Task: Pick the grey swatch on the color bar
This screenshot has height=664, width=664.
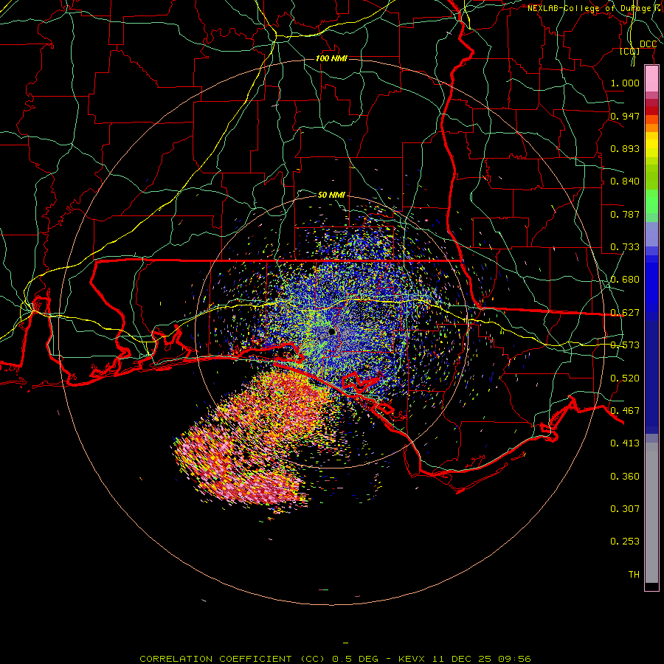Action: (651, 513)
